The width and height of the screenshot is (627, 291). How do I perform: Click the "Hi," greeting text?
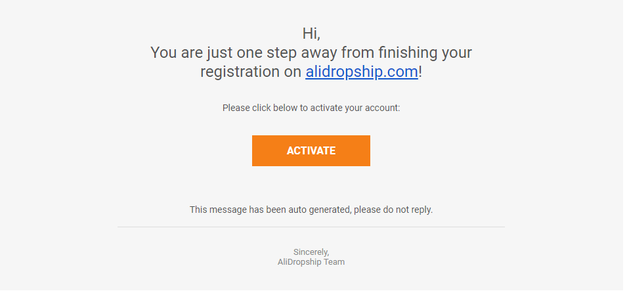coord(311,33)
